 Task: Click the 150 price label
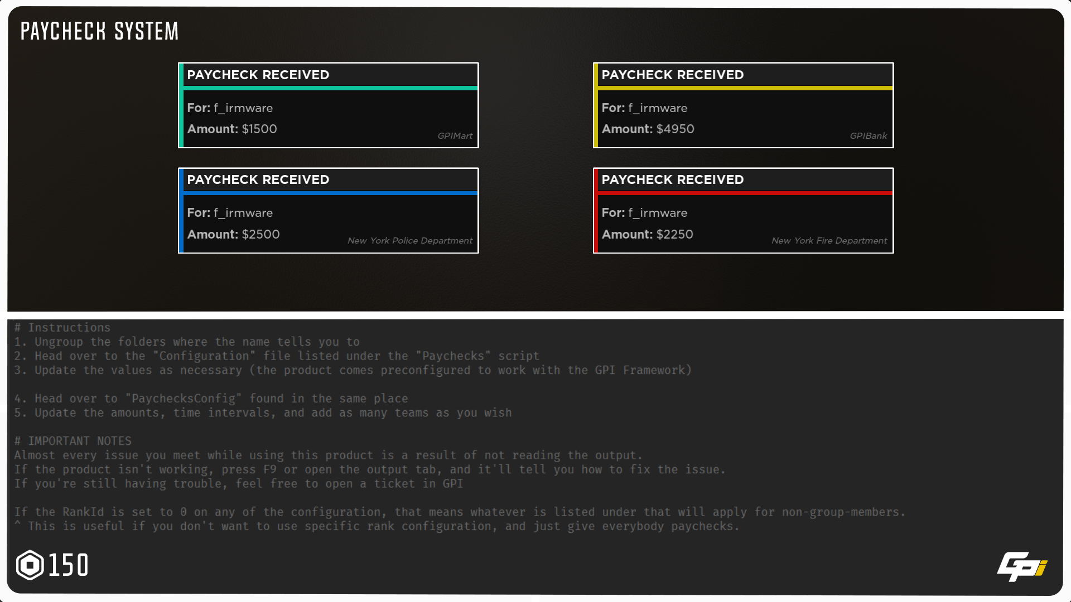(69, 565)
